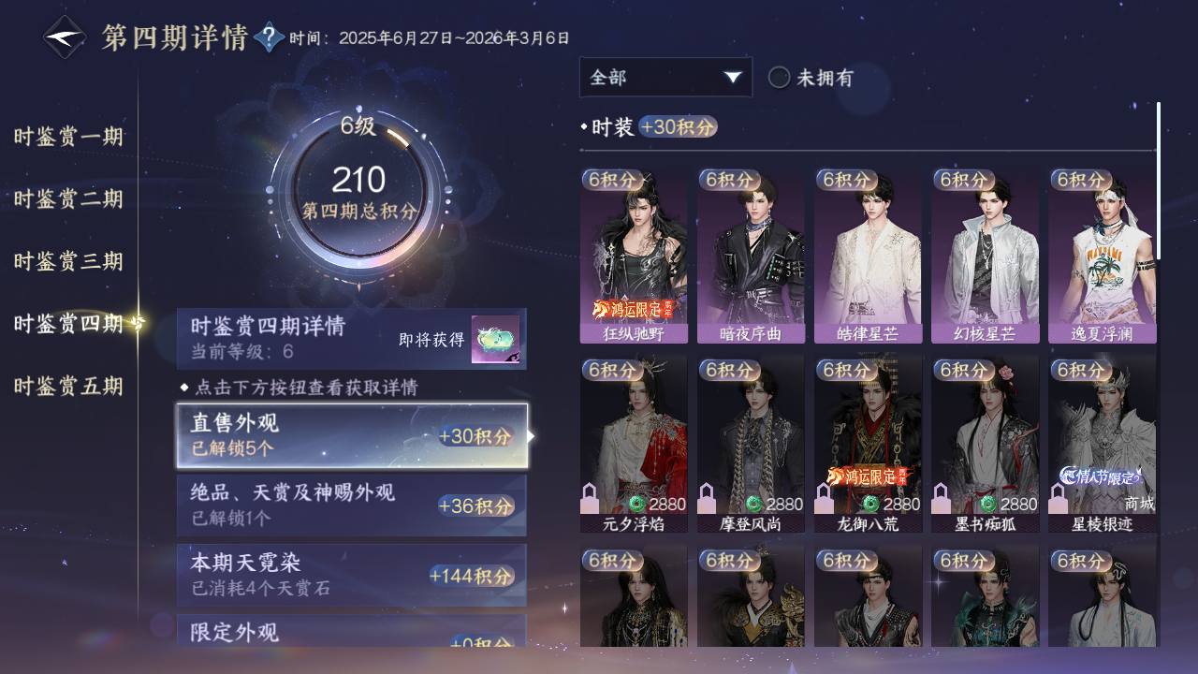Select the 逸夏浮澜 outfit thumbnail

(x=1103, y=256)
